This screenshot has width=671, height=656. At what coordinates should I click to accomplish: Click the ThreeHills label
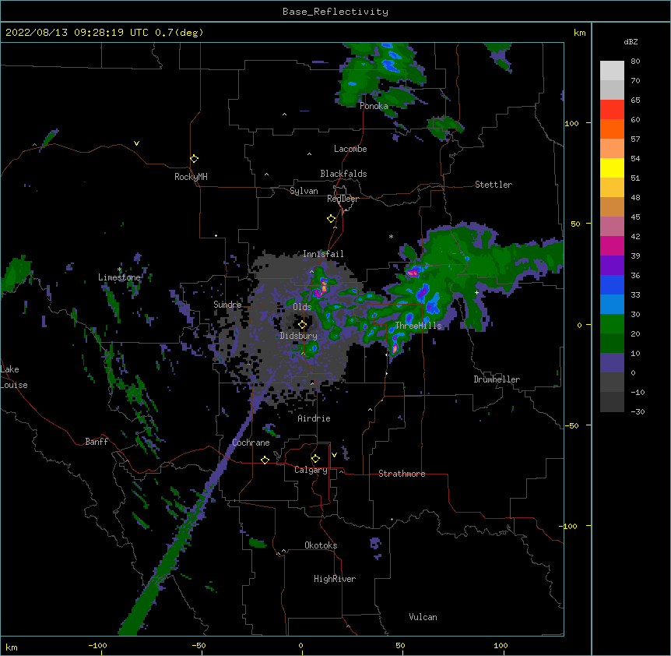[418, 326]
